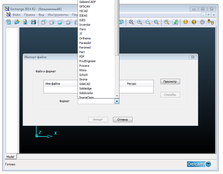Click the previous view magnifier icon
This screenshot has width=223, height=174.
tap(167, 22)
